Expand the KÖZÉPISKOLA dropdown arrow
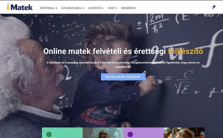 pyautogui.click(x=56, y=8)
